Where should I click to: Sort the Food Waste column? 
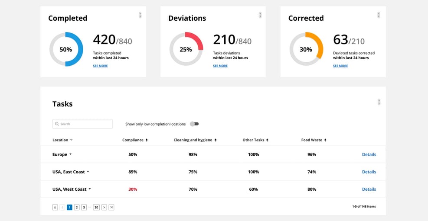coord(325,140)
